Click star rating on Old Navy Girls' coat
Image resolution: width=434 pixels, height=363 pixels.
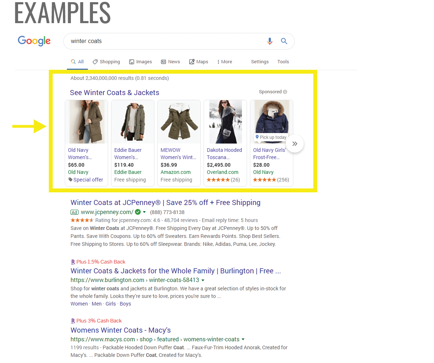pos(264,180)
